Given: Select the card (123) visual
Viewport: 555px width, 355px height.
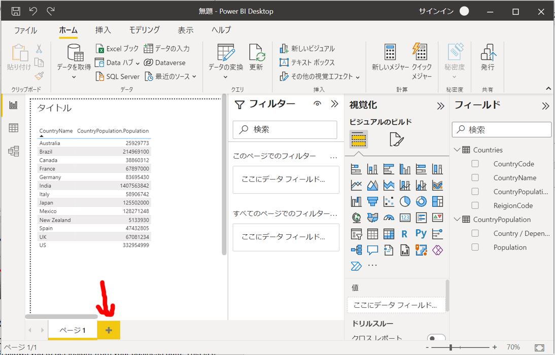Looking at the screenshot, I should point(405,218).
